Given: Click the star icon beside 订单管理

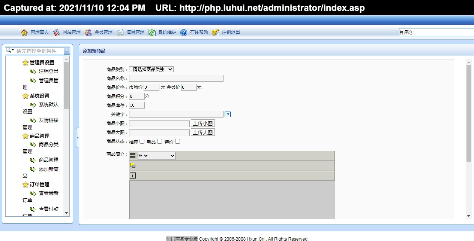Looking at the screenshot, I should 25,184.
